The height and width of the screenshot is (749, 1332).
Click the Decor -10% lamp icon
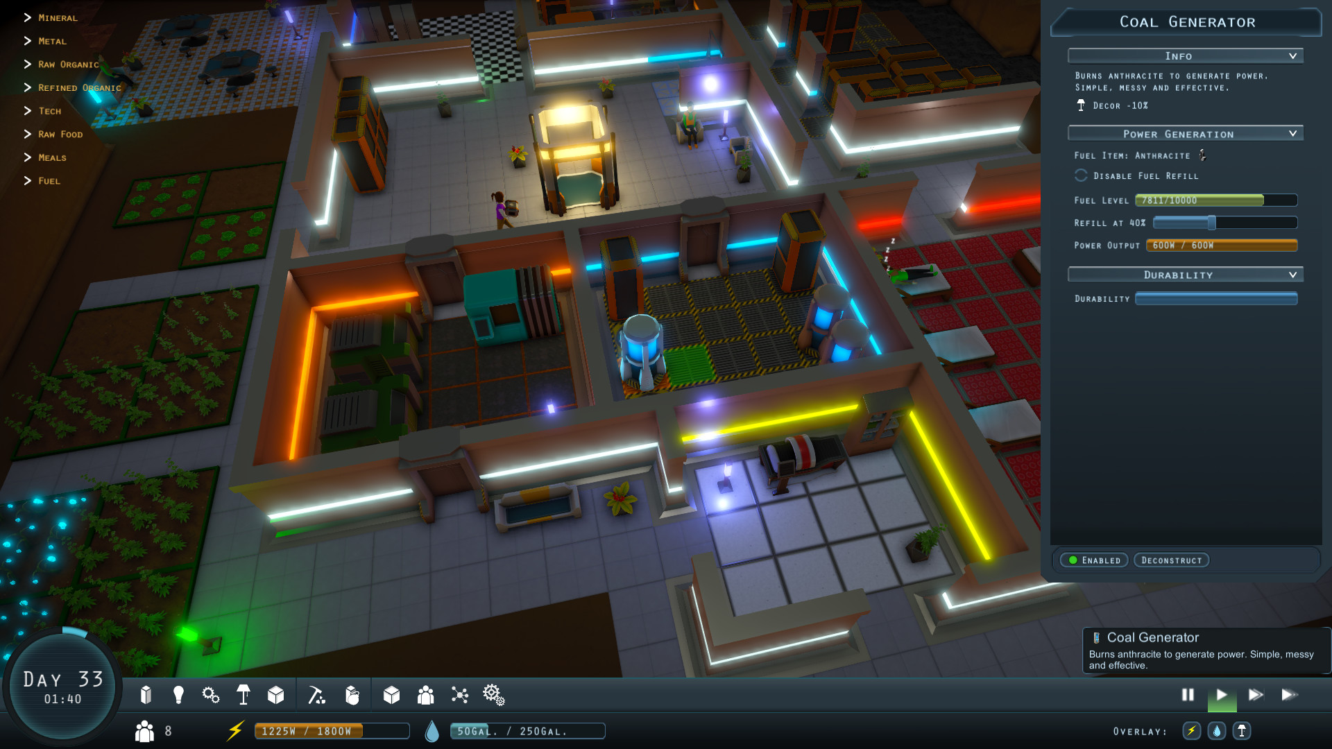pos(1081,105)
